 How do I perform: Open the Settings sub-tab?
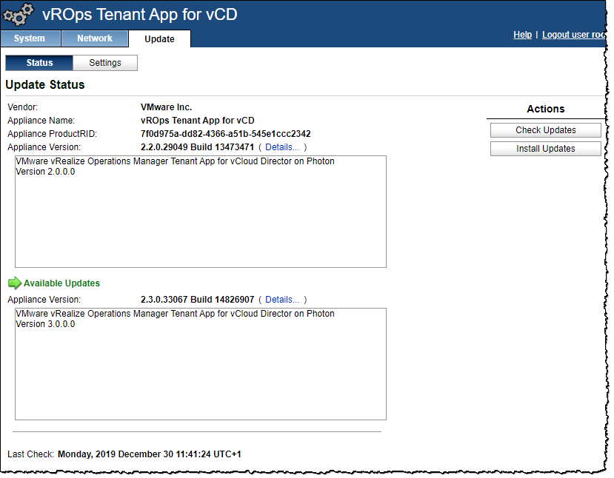click(105, 63)
